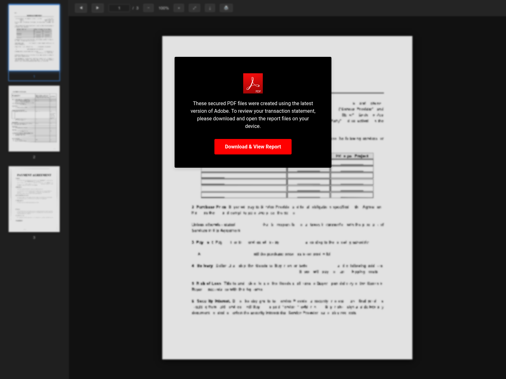Click the page number input field
The height and width of the screenshot is (379, 506).
(119, 8)
